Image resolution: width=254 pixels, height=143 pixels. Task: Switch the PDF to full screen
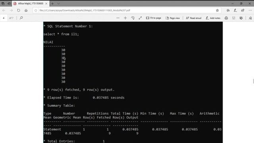pyautogui.click(x=140, y=18)
